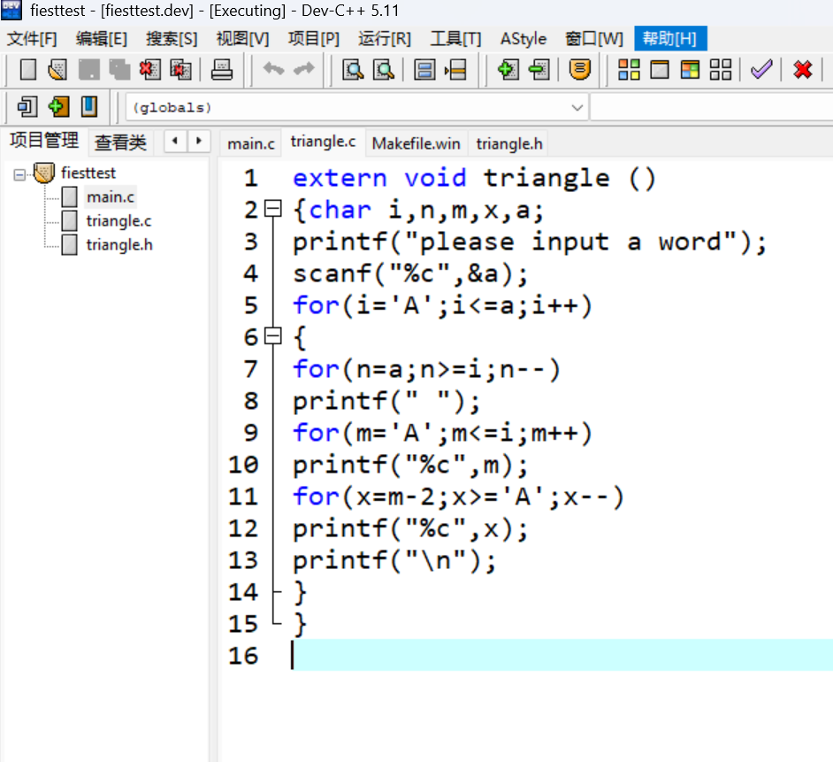Image resolution: width=833 pixels, height=762 pixels.
Task: Select fiesttest project root in tree
Action: [88, 173]
